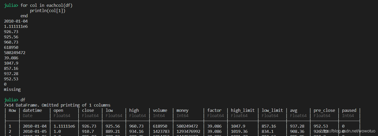The width and height of the screenshot is (378, 136).
Task: Click the '960.73' high cell in table row 1
Action: click(x=136, y=126)
